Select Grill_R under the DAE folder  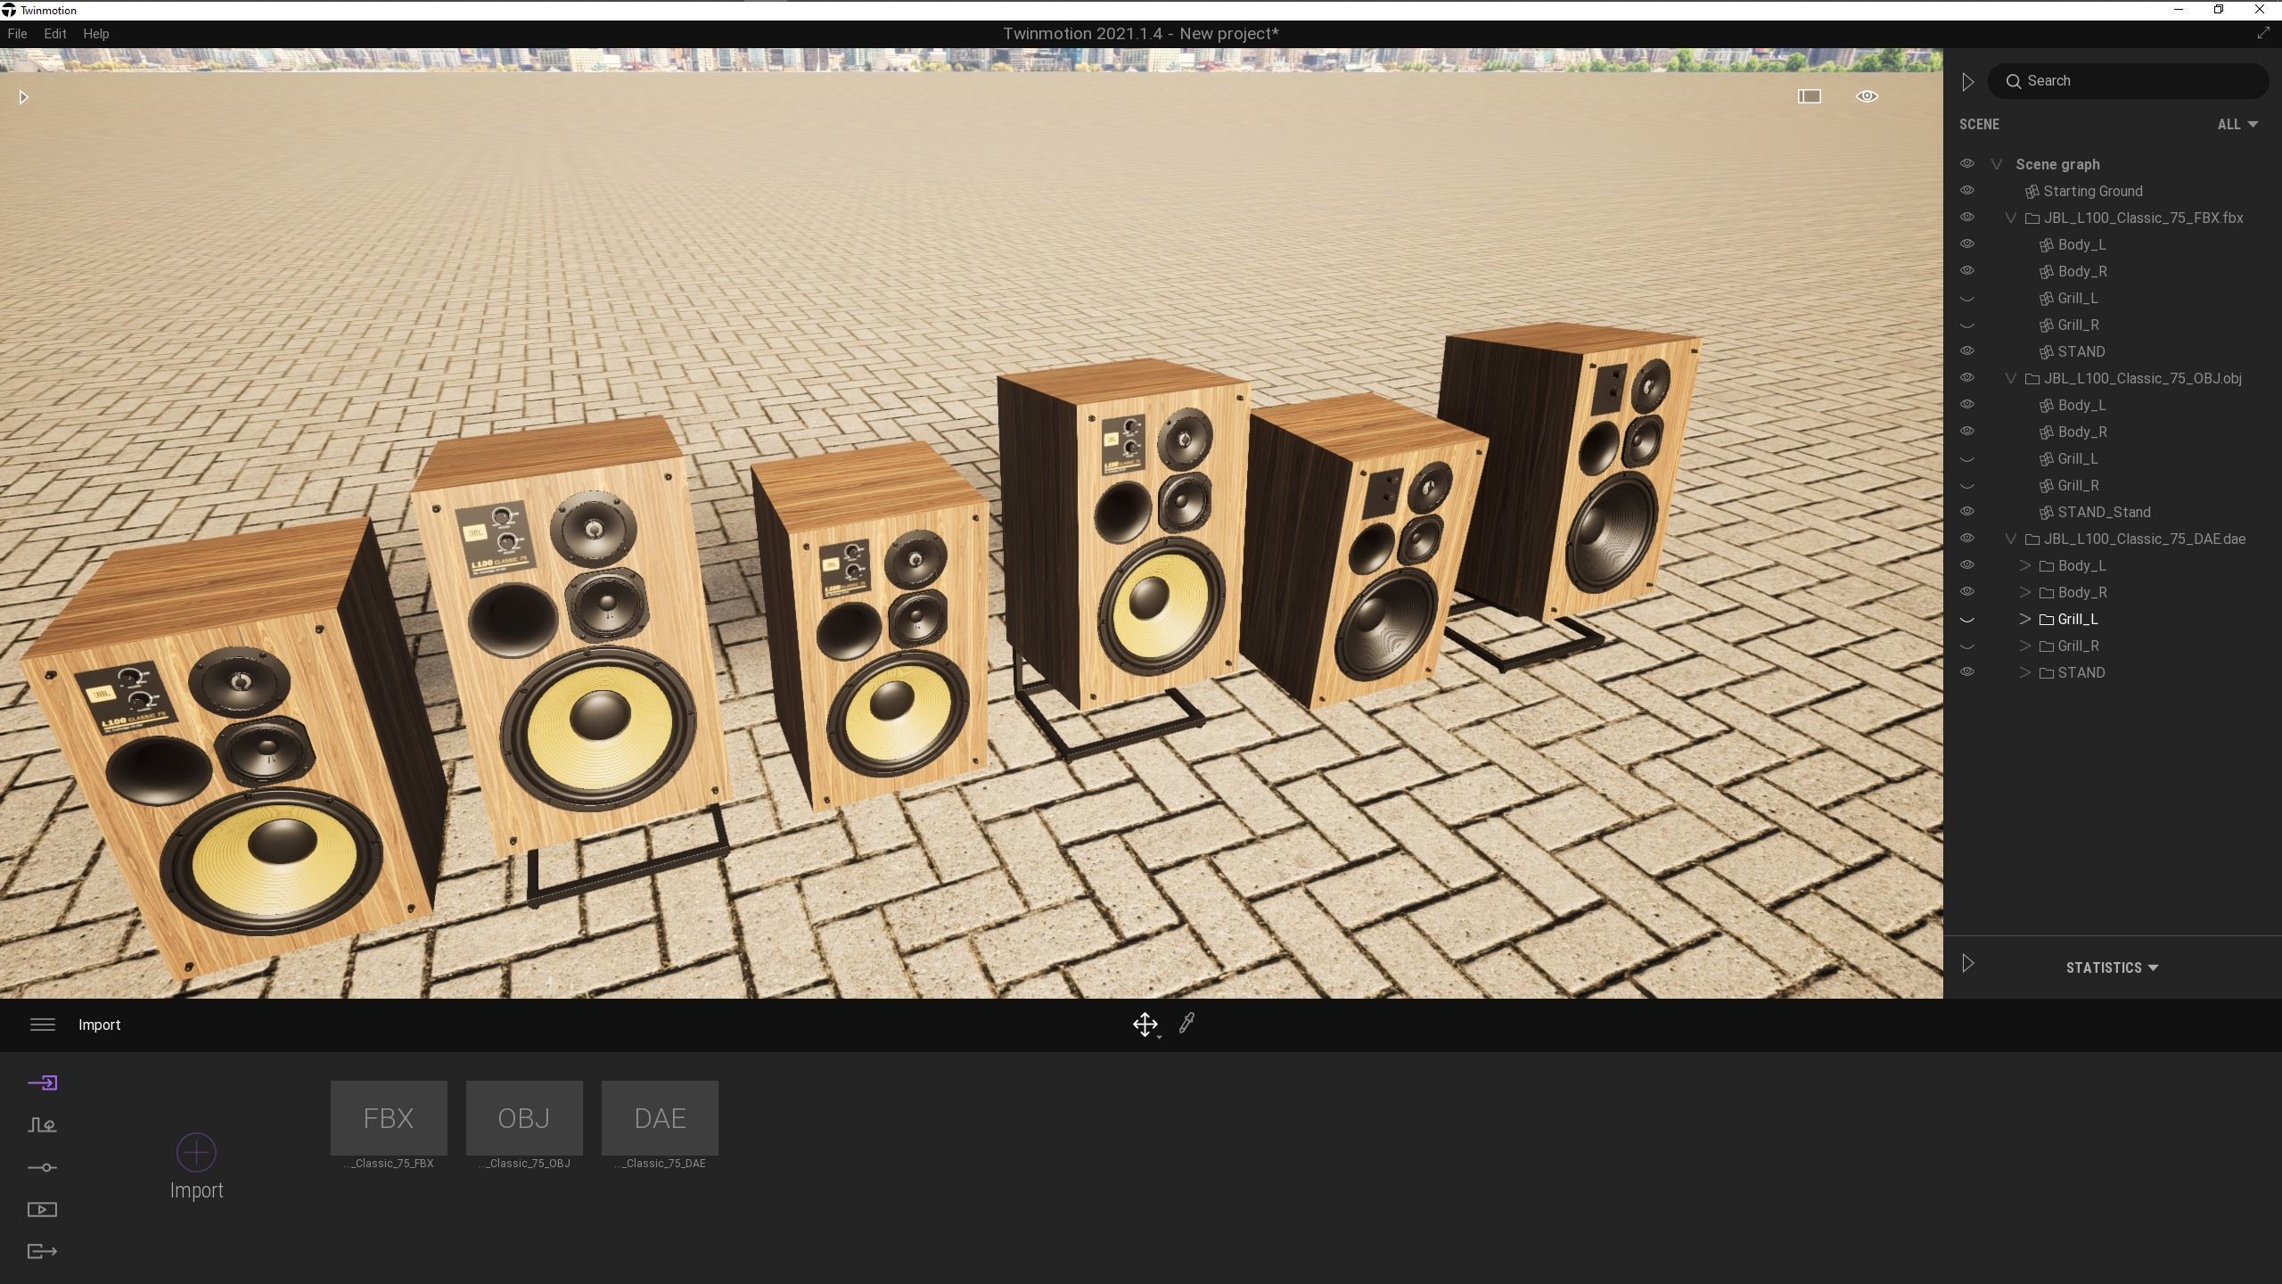tap(2078, 646)
